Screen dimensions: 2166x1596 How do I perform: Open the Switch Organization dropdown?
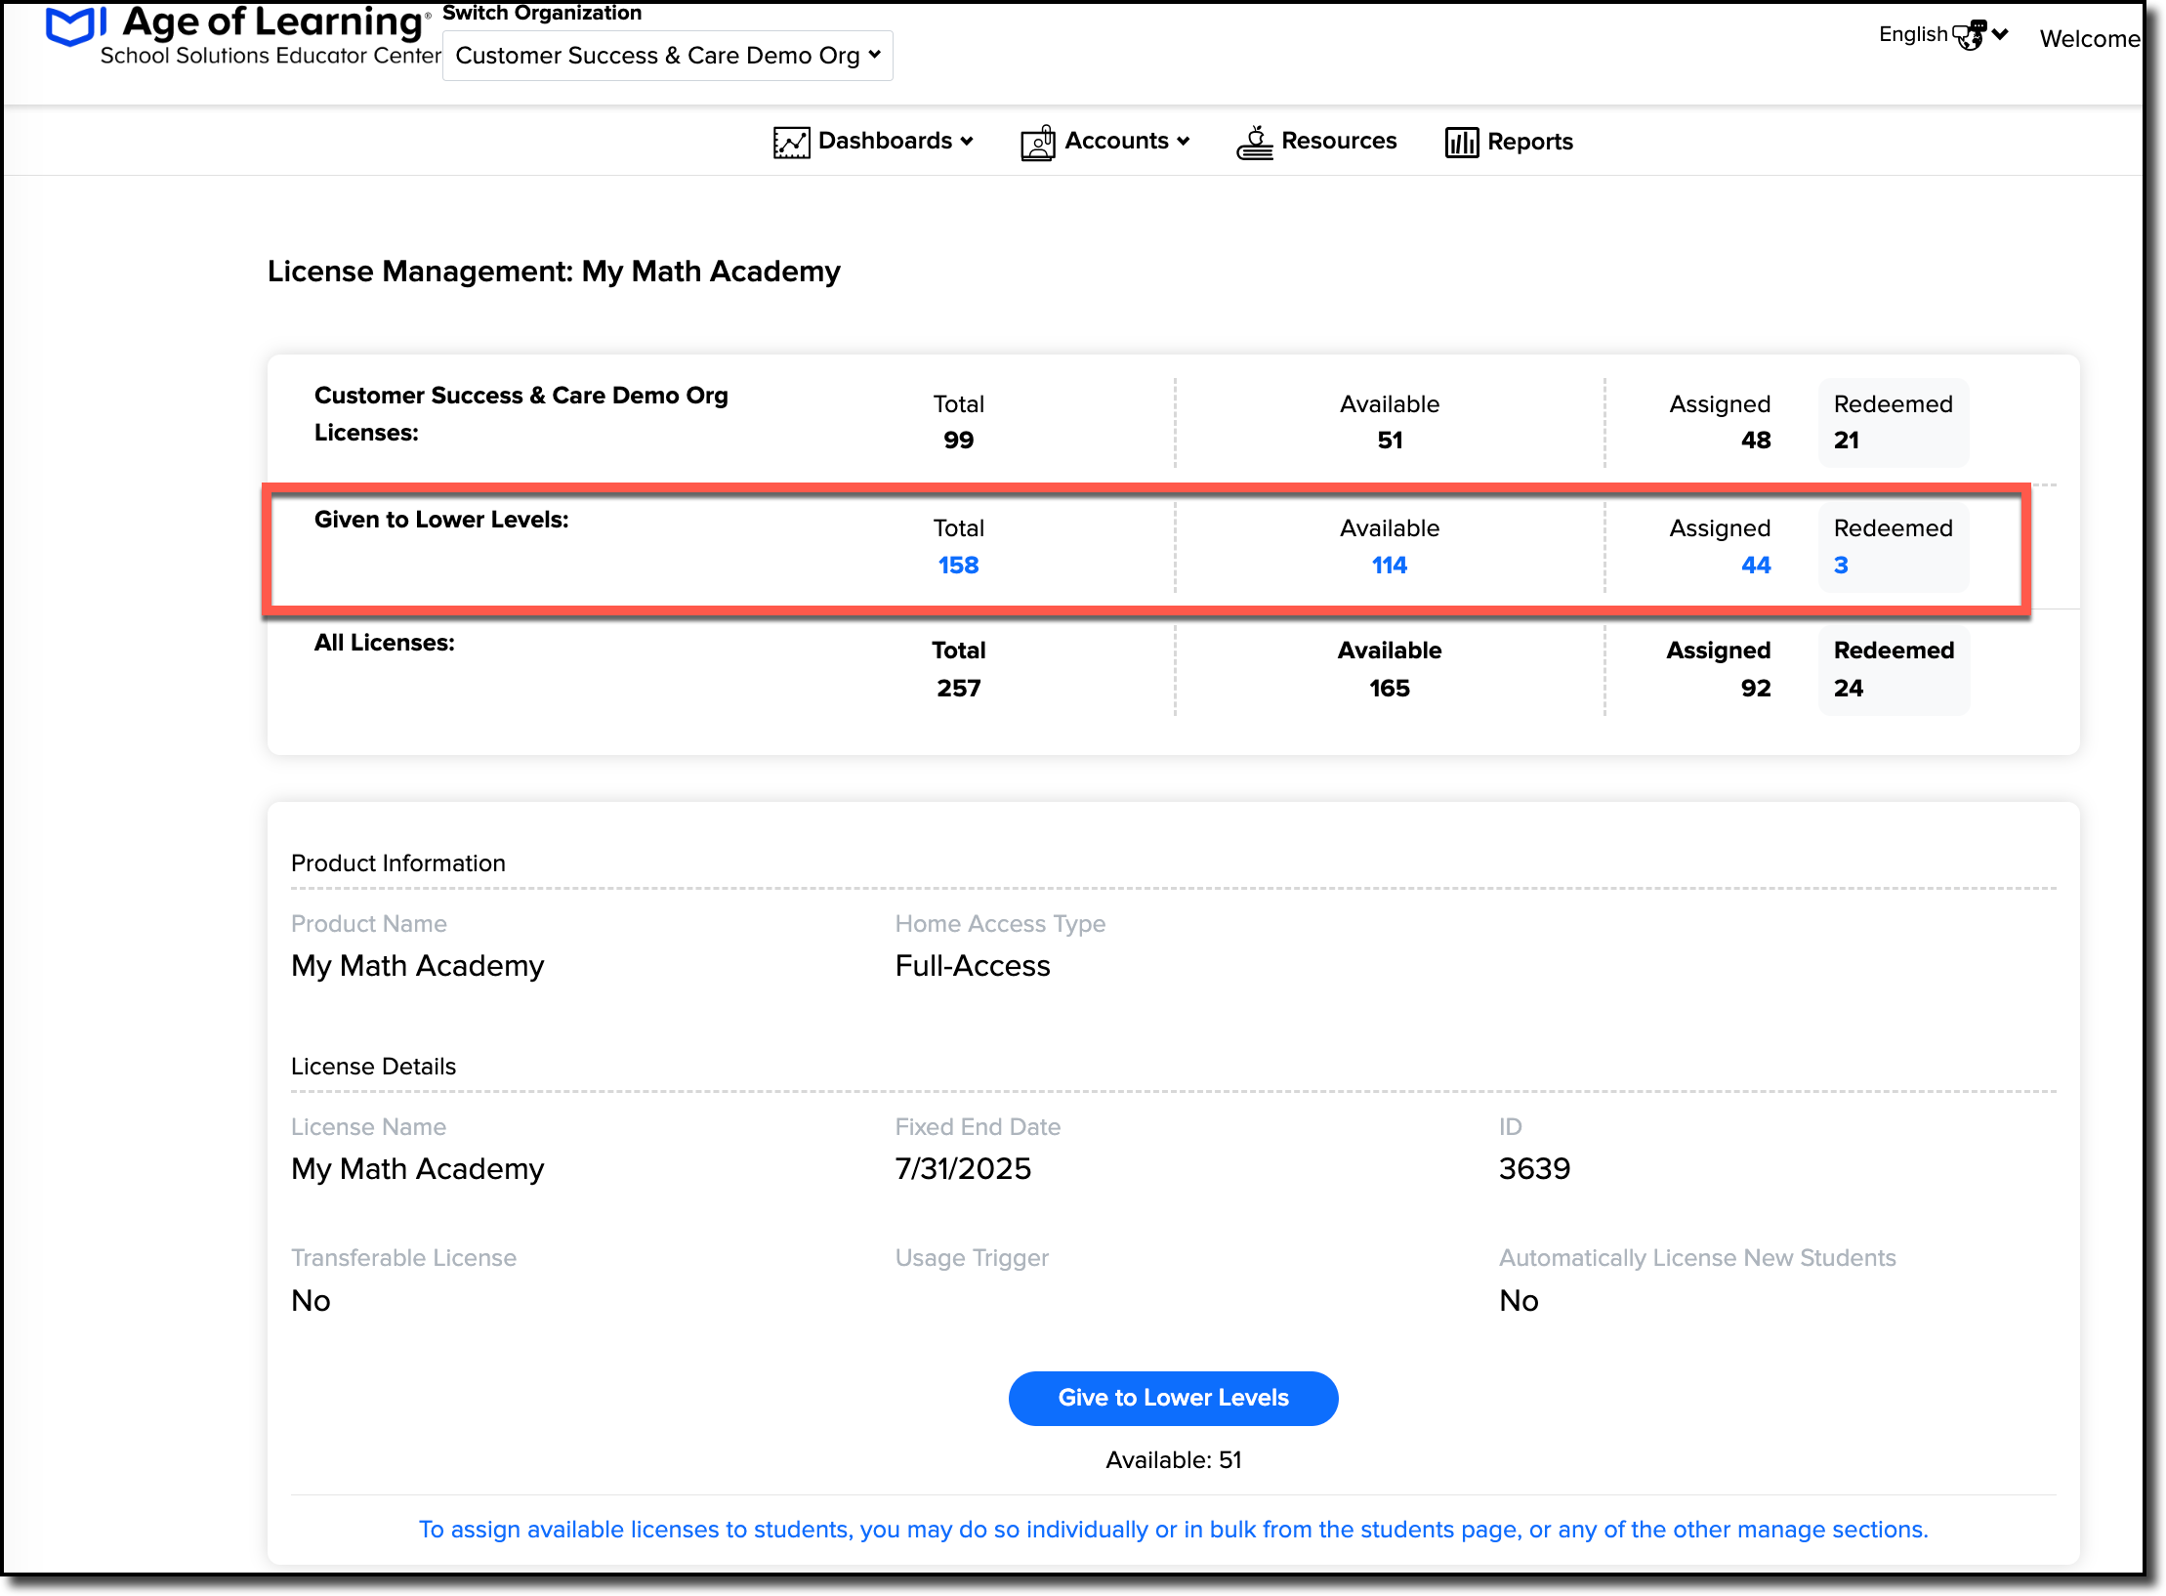pos(668,56)
